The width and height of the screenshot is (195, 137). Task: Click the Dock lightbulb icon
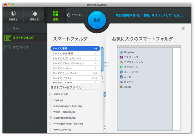pyautogui.click(x=7, y=28)
